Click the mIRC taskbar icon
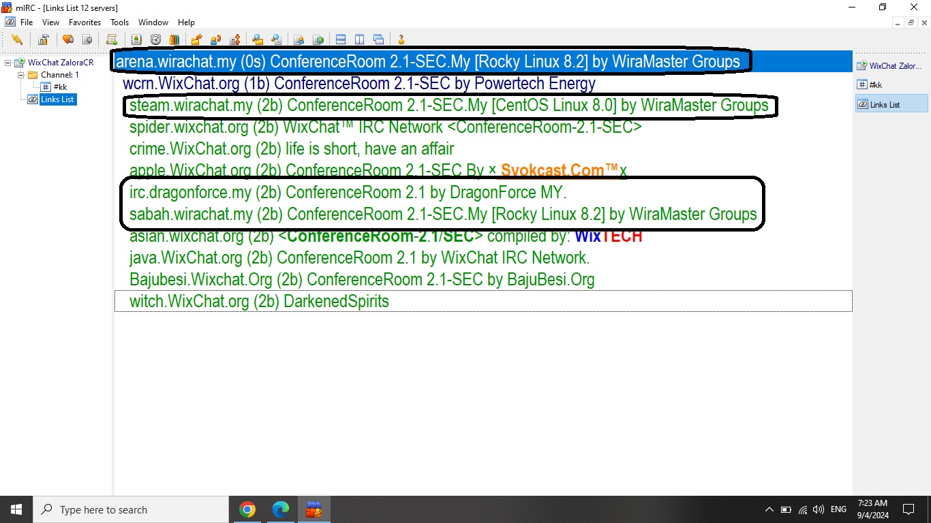 314,509
